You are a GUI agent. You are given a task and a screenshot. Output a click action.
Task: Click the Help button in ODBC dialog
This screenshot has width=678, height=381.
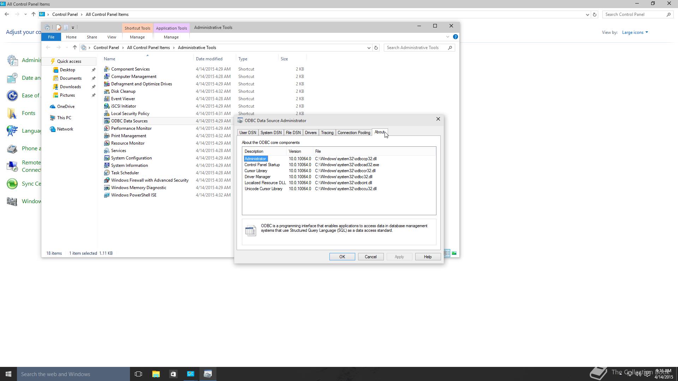click(427, 256)
